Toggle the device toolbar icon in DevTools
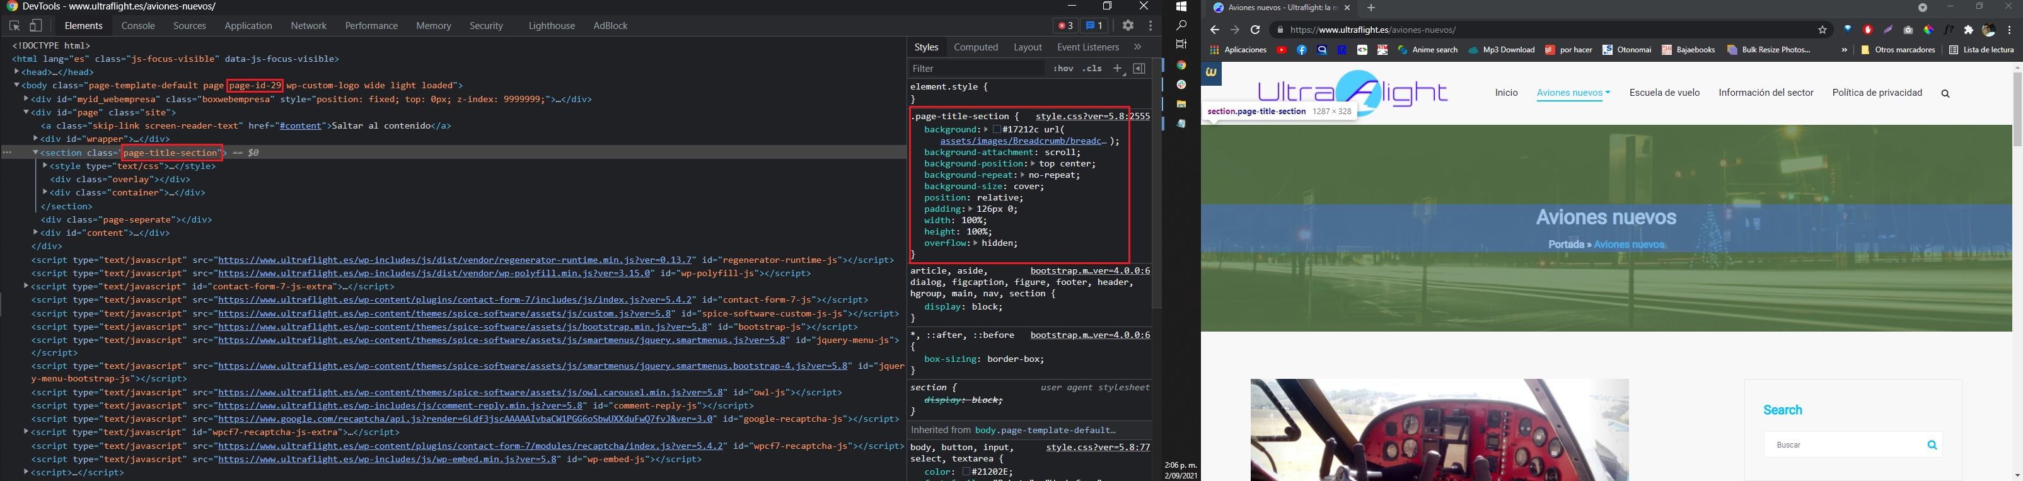2023x481 pixels. (36, 26)
